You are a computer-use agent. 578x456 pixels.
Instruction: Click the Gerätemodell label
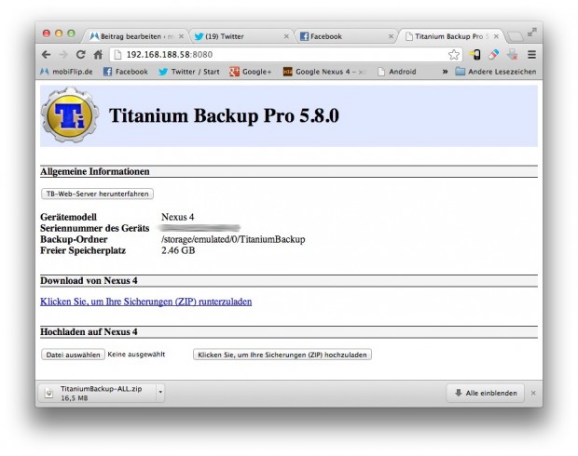click(x=69, y=217)
